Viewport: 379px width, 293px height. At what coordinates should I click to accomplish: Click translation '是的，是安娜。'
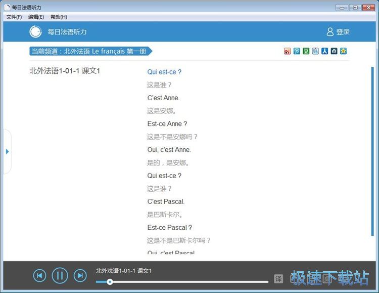coord(168,163)
